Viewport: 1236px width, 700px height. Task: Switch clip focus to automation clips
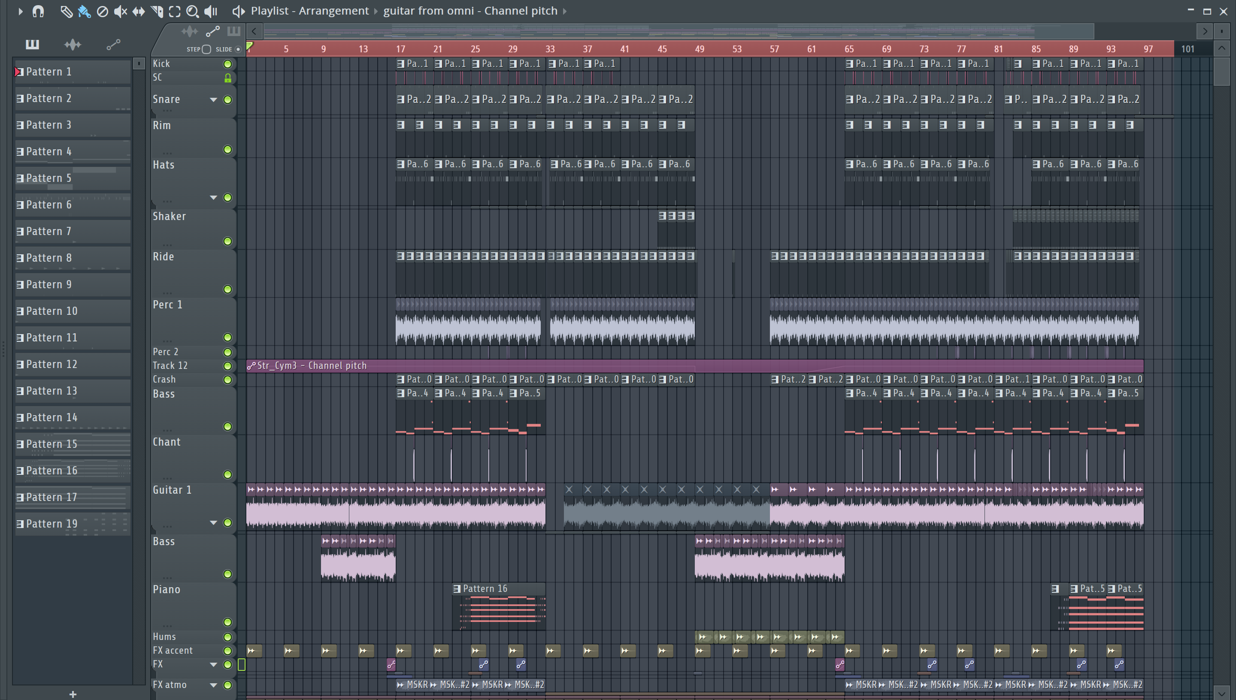[x=212, y=32]
